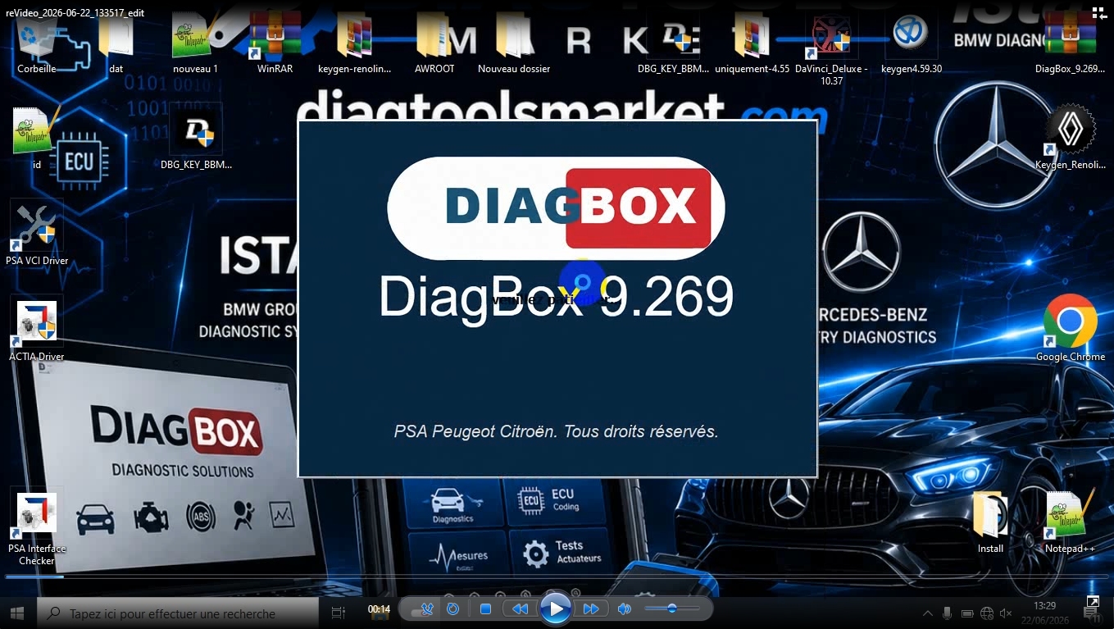This screenshot has width=1114, height=629.
Task: Open the nouveau 1 Notepad++ file
Action: point(195,41)
